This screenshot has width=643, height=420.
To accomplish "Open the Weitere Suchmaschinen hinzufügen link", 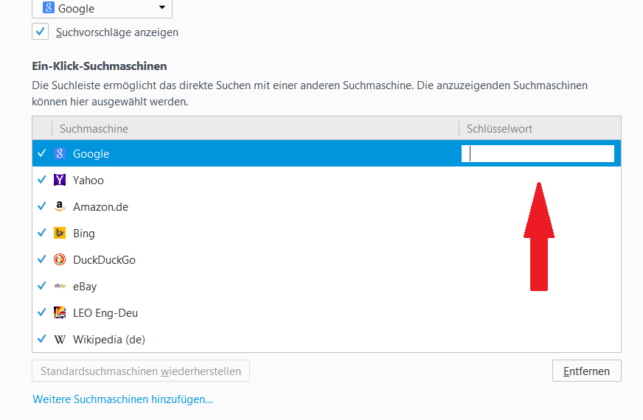I will 122,399.
